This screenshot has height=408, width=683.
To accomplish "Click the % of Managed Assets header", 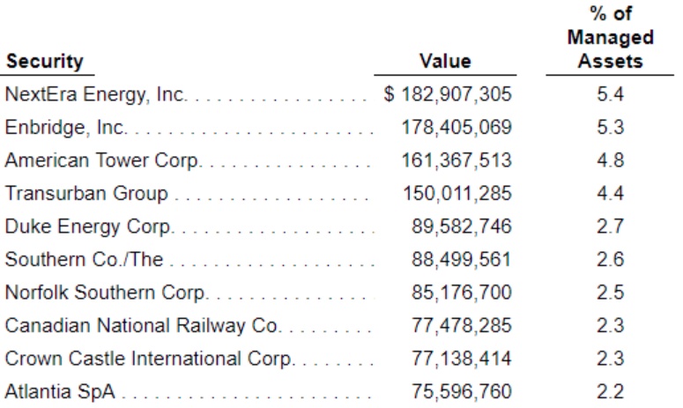I will (610, 38).
